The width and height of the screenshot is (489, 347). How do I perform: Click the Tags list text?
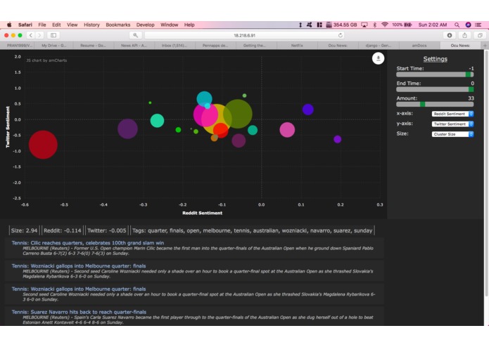tap(253, 230)
